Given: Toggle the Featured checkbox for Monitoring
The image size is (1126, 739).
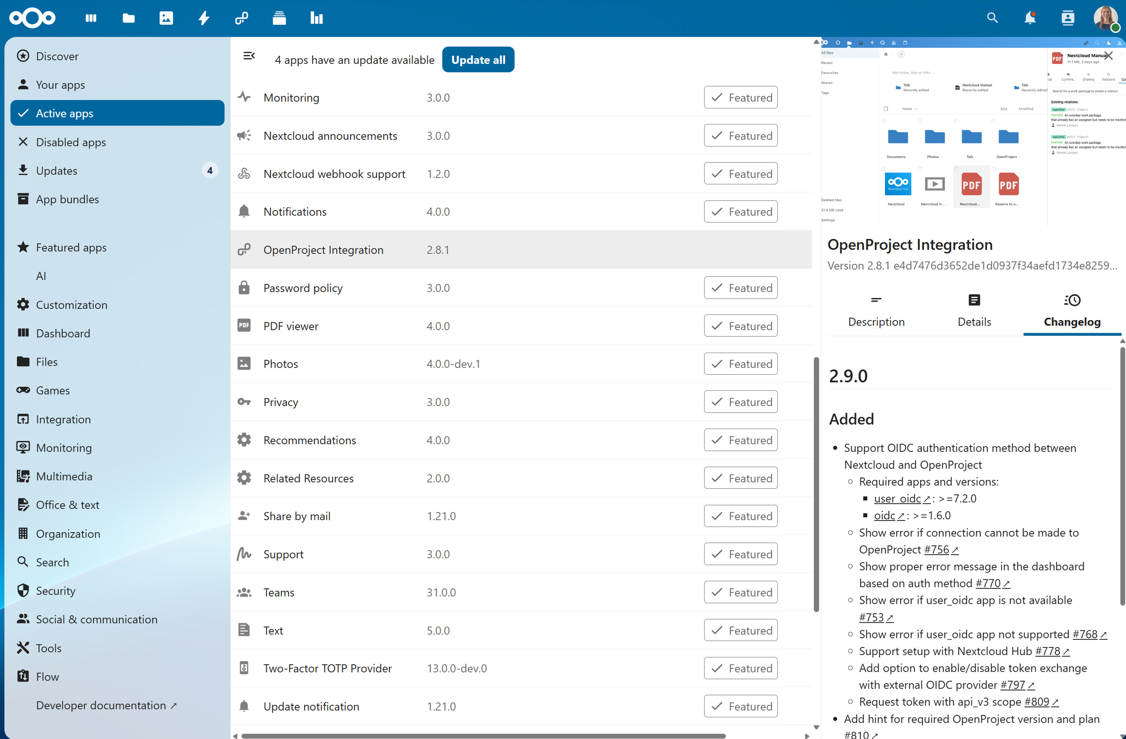Looking at the screenshot, I should point(740,97).
